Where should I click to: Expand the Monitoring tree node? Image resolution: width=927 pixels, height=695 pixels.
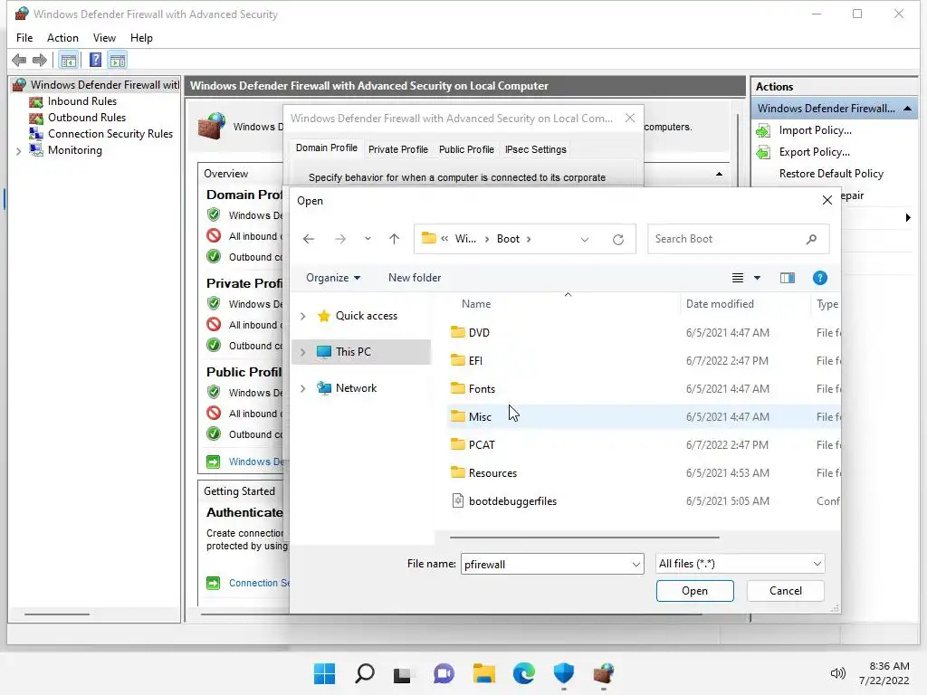[19, 151]
